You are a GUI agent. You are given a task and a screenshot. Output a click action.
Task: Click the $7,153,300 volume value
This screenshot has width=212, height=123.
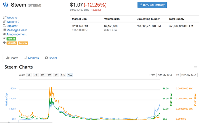(111, 26)
